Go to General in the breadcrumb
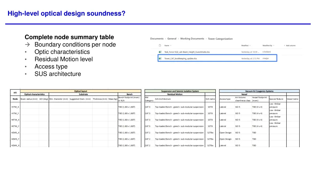 172,39
